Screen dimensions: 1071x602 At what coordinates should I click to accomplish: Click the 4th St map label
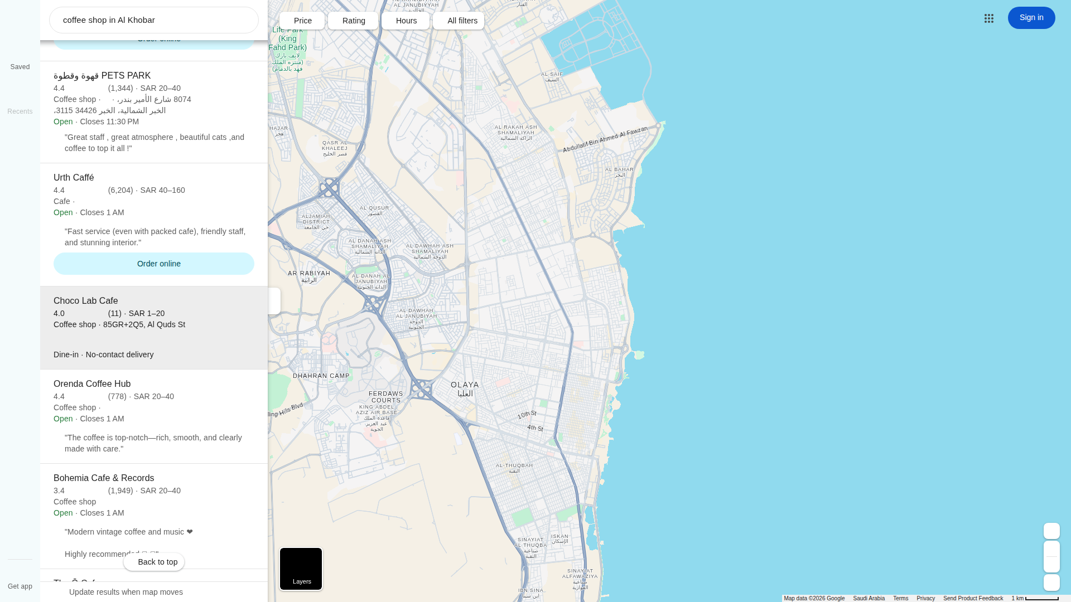point(535,428)
